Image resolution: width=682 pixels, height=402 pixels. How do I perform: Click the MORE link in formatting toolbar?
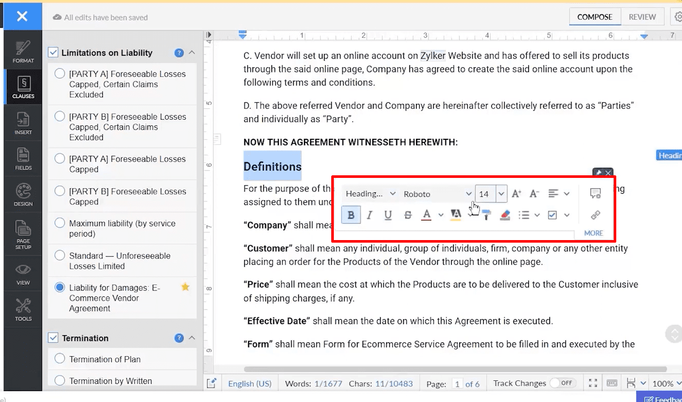coord(593,233)
